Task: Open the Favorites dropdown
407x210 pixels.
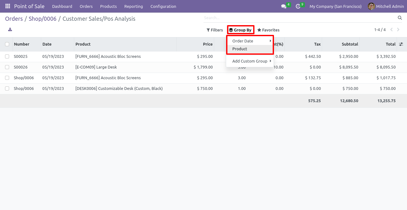Action: point(268,30)
